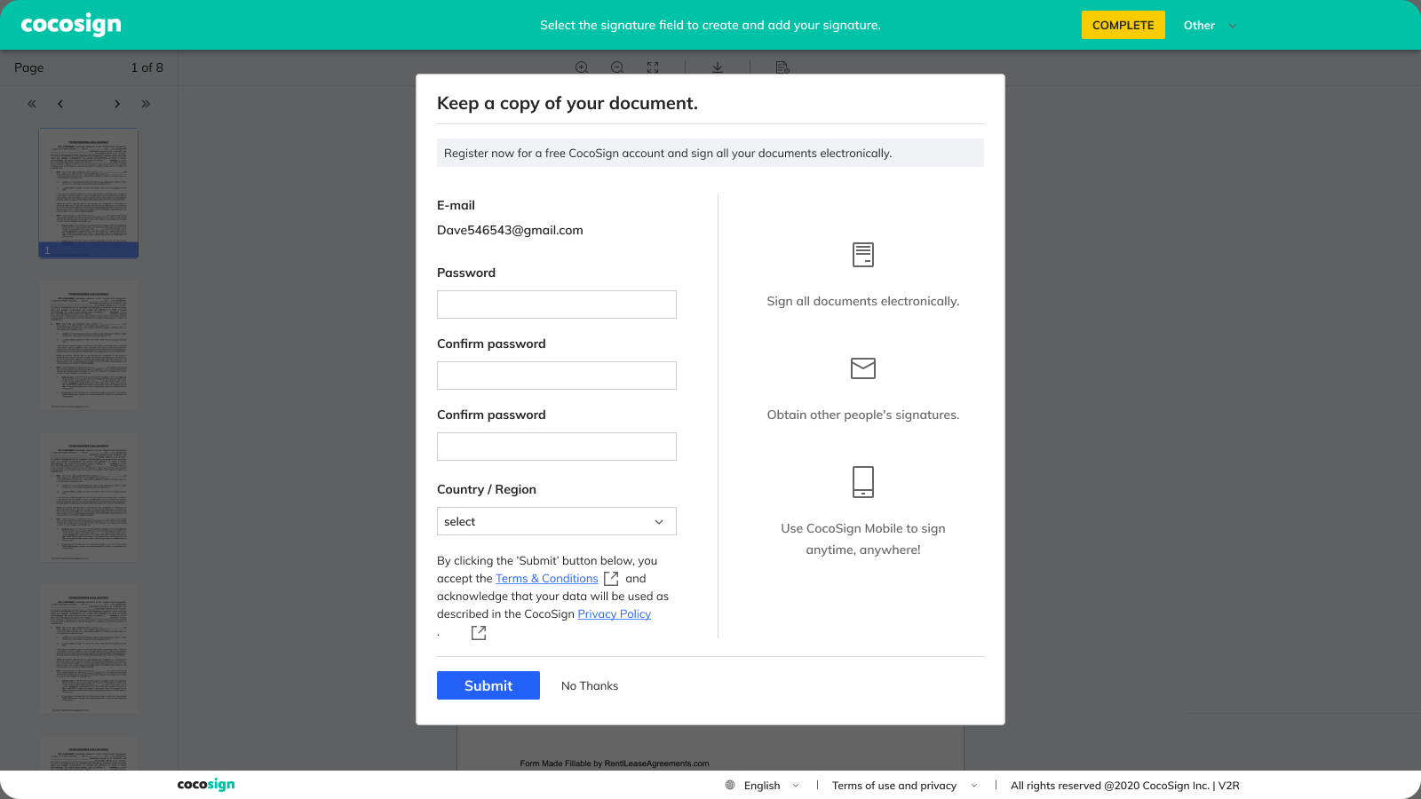The image size is (1421, 799).
Task: Click 'Keep a copy of your document.' heading
Action: click(568, 104)
